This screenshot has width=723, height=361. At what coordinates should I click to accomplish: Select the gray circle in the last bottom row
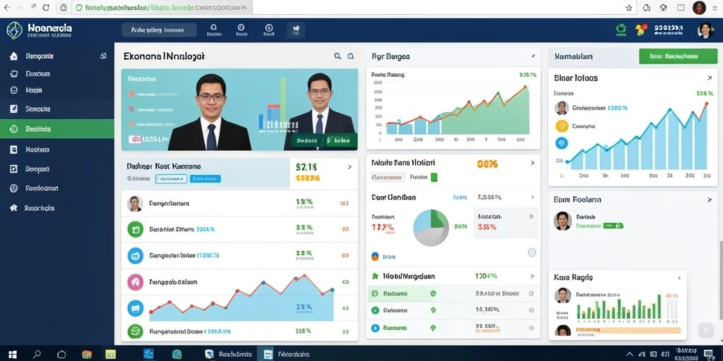[x=531, y=328]
